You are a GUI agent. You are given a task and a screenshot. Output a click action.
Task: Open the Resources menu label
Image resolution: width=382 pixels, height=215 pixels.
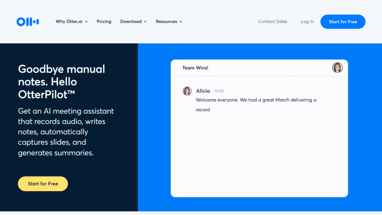[166, 22]
